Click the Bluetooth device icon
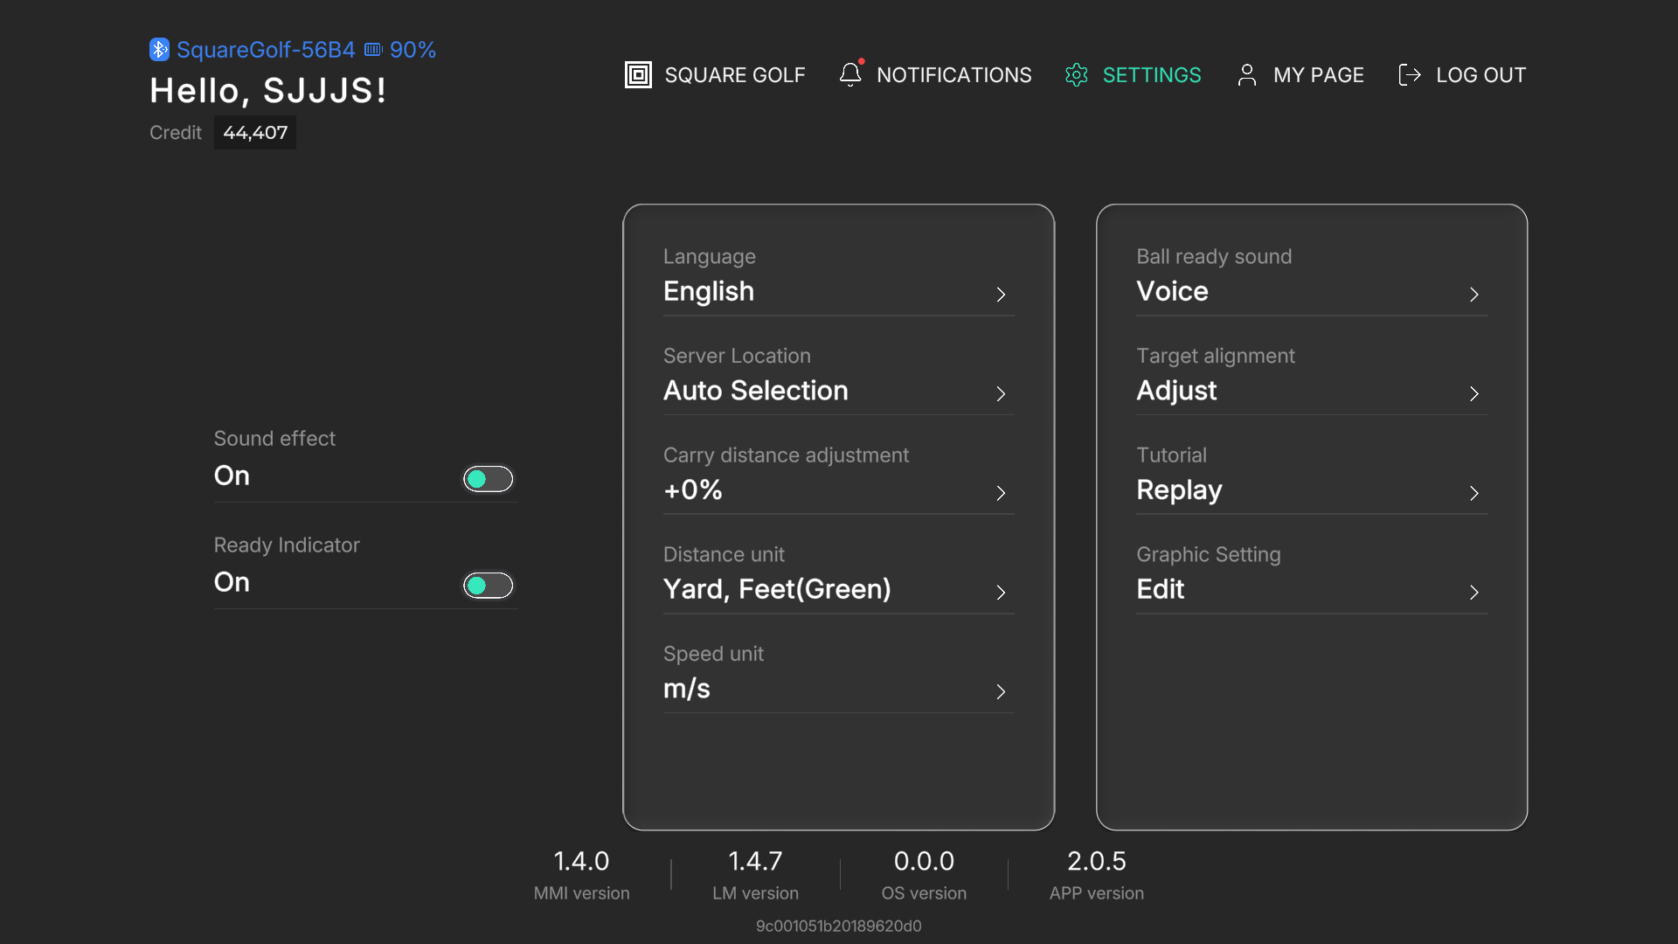Viewport: 1678px width, 944px height. coord(159,49)
